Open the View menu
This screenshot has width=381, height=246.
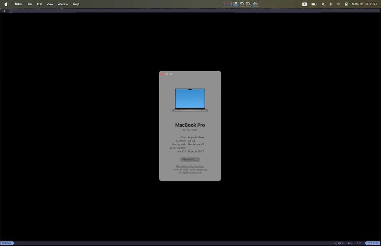pos(50,4)
